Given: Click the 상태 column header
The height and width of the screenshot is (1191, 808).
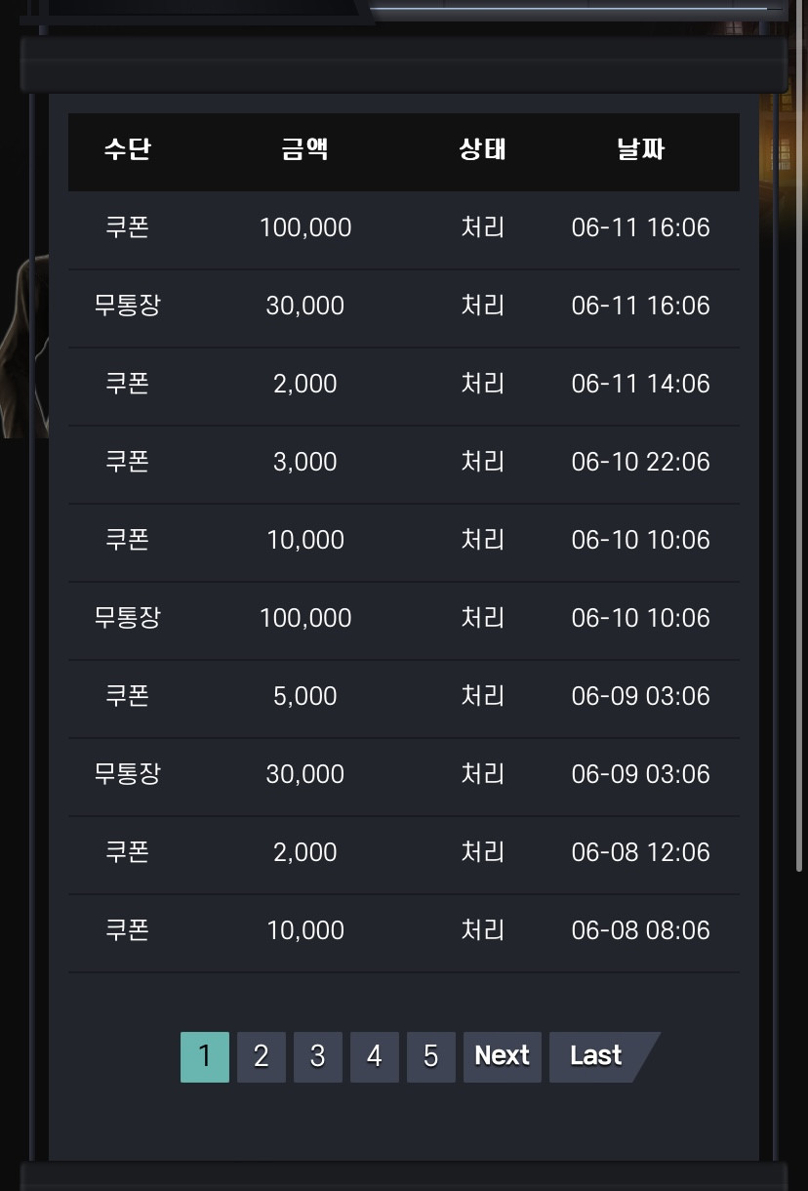Looking at the screenshot, I should click(483, 149).
